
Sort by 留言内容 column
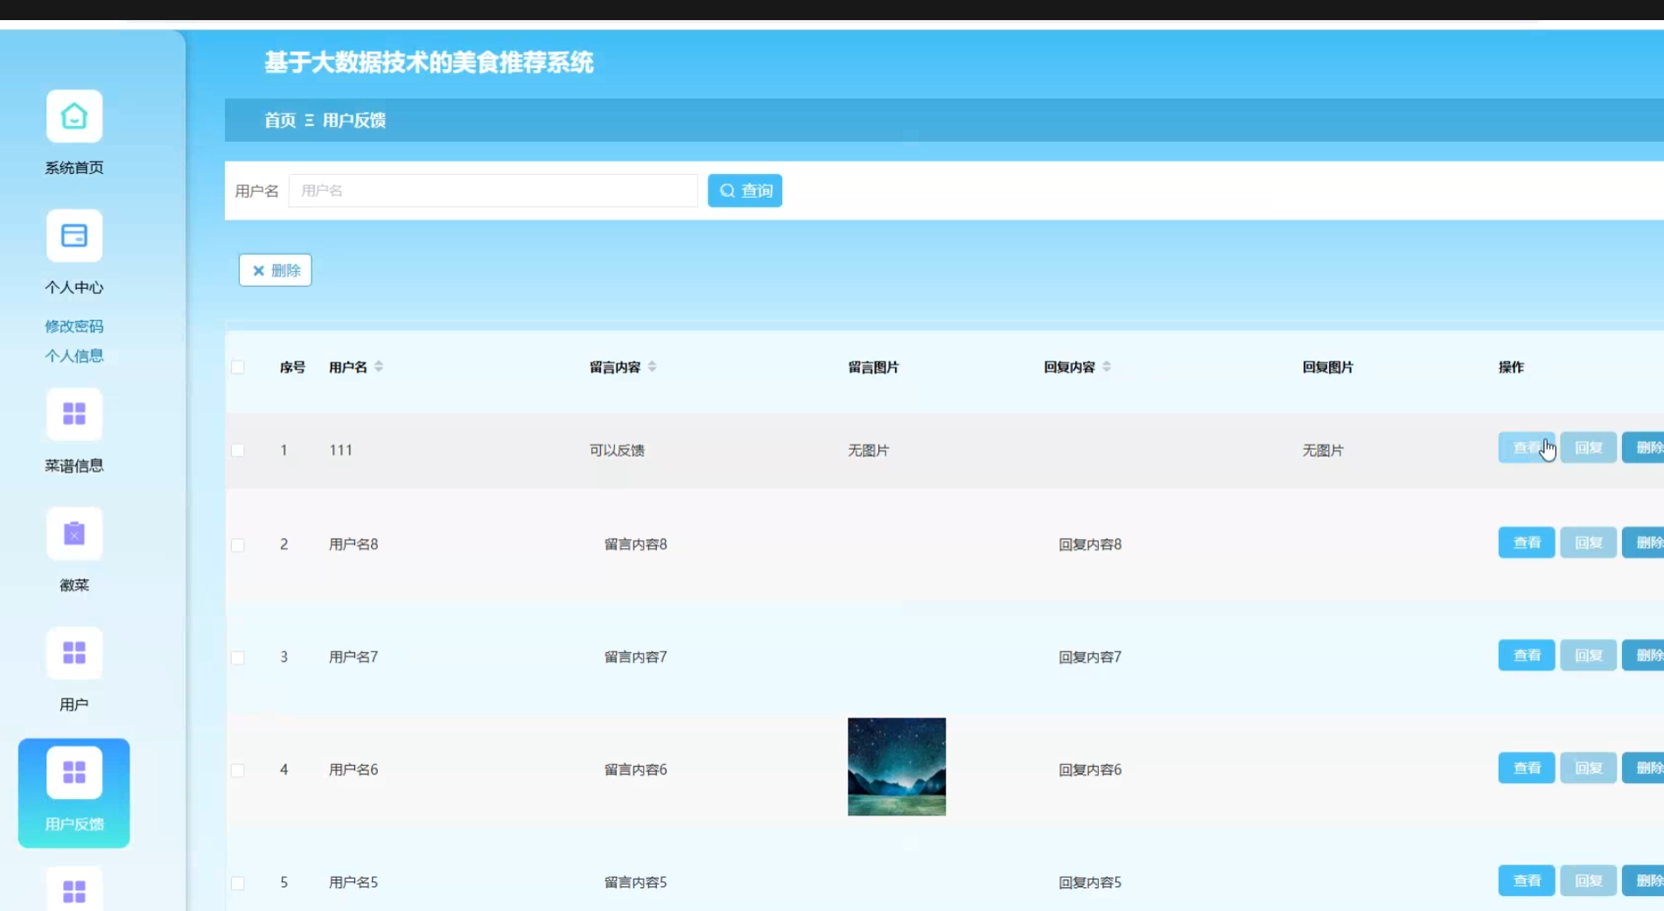click(x=652, y=367)
